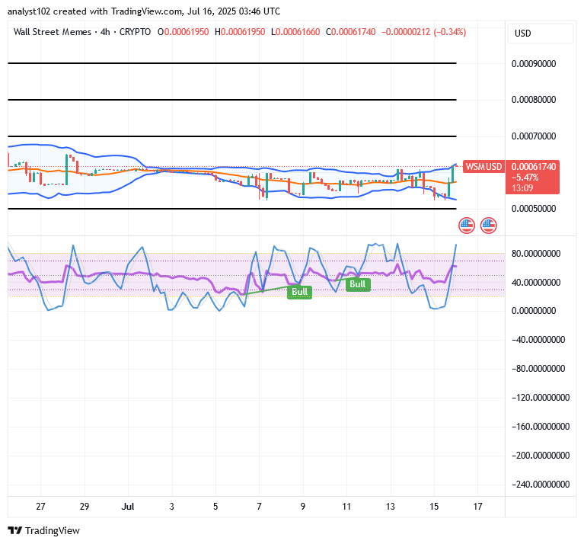584x544 pixels.
Task: Click the 4h interval text in header
Action: (x=105, y=32)
